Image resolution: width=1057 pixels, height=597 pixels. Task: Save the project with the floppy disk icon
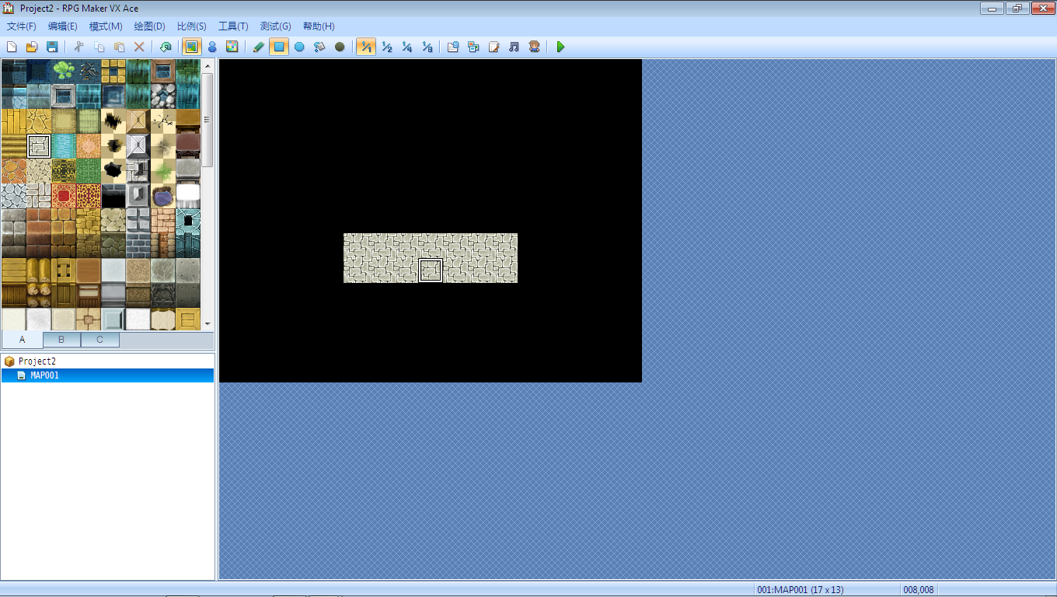coord(52,47)
